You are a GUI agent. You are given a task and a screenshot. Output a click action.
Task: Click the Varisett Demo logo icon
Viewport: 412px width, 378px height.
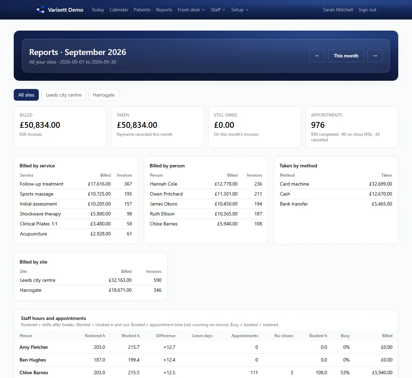click(41, 10)
